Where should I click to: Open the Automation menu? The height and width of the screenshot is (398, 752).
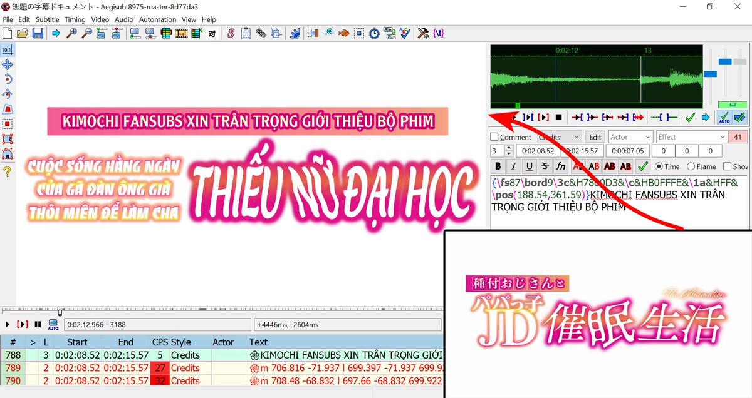tap(158, 19)
